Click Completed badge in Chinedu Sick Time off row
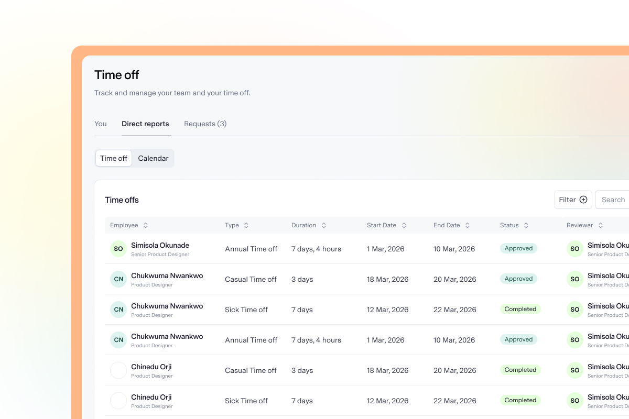The image size is (629, 419). pos(520,400)
